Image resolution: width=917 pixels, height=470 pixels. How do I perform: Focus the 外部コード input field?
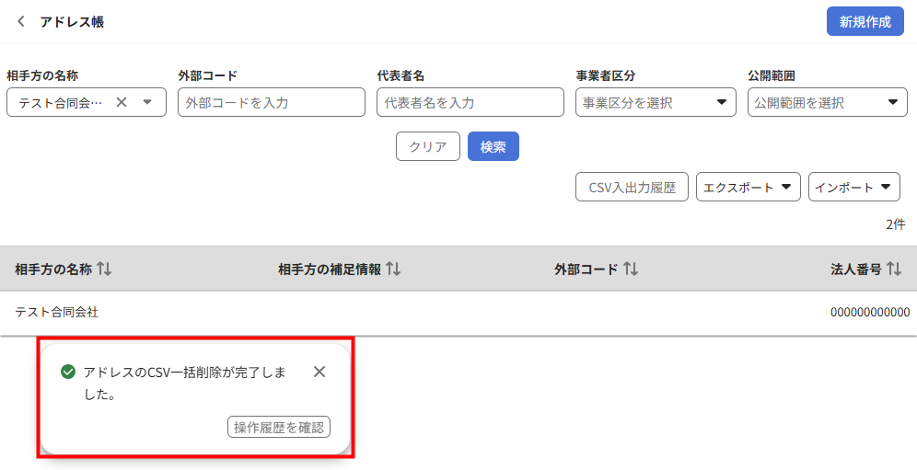(272, 102)
